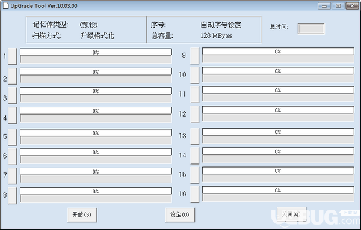Open settings with 设定(O) button
The height and width of the screenshot is (230, 361).
point(180,214)
